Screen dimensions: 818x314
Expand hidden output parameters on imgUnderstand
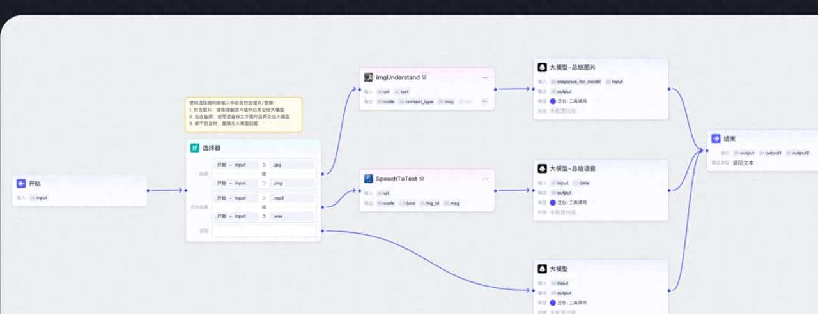coord(484,101)
